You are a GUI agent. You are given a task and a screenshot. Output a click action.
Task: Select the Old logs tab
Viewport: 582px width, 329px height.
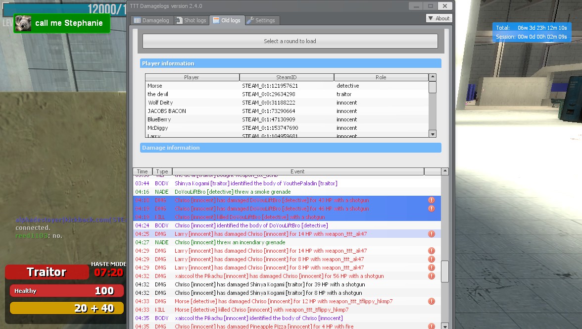tap(227, 20)
